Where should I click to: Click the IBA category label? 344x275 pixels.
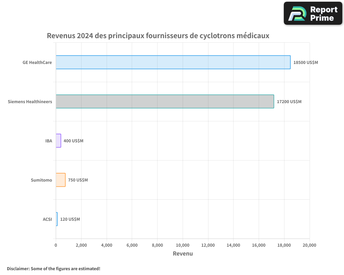[49, 141]
